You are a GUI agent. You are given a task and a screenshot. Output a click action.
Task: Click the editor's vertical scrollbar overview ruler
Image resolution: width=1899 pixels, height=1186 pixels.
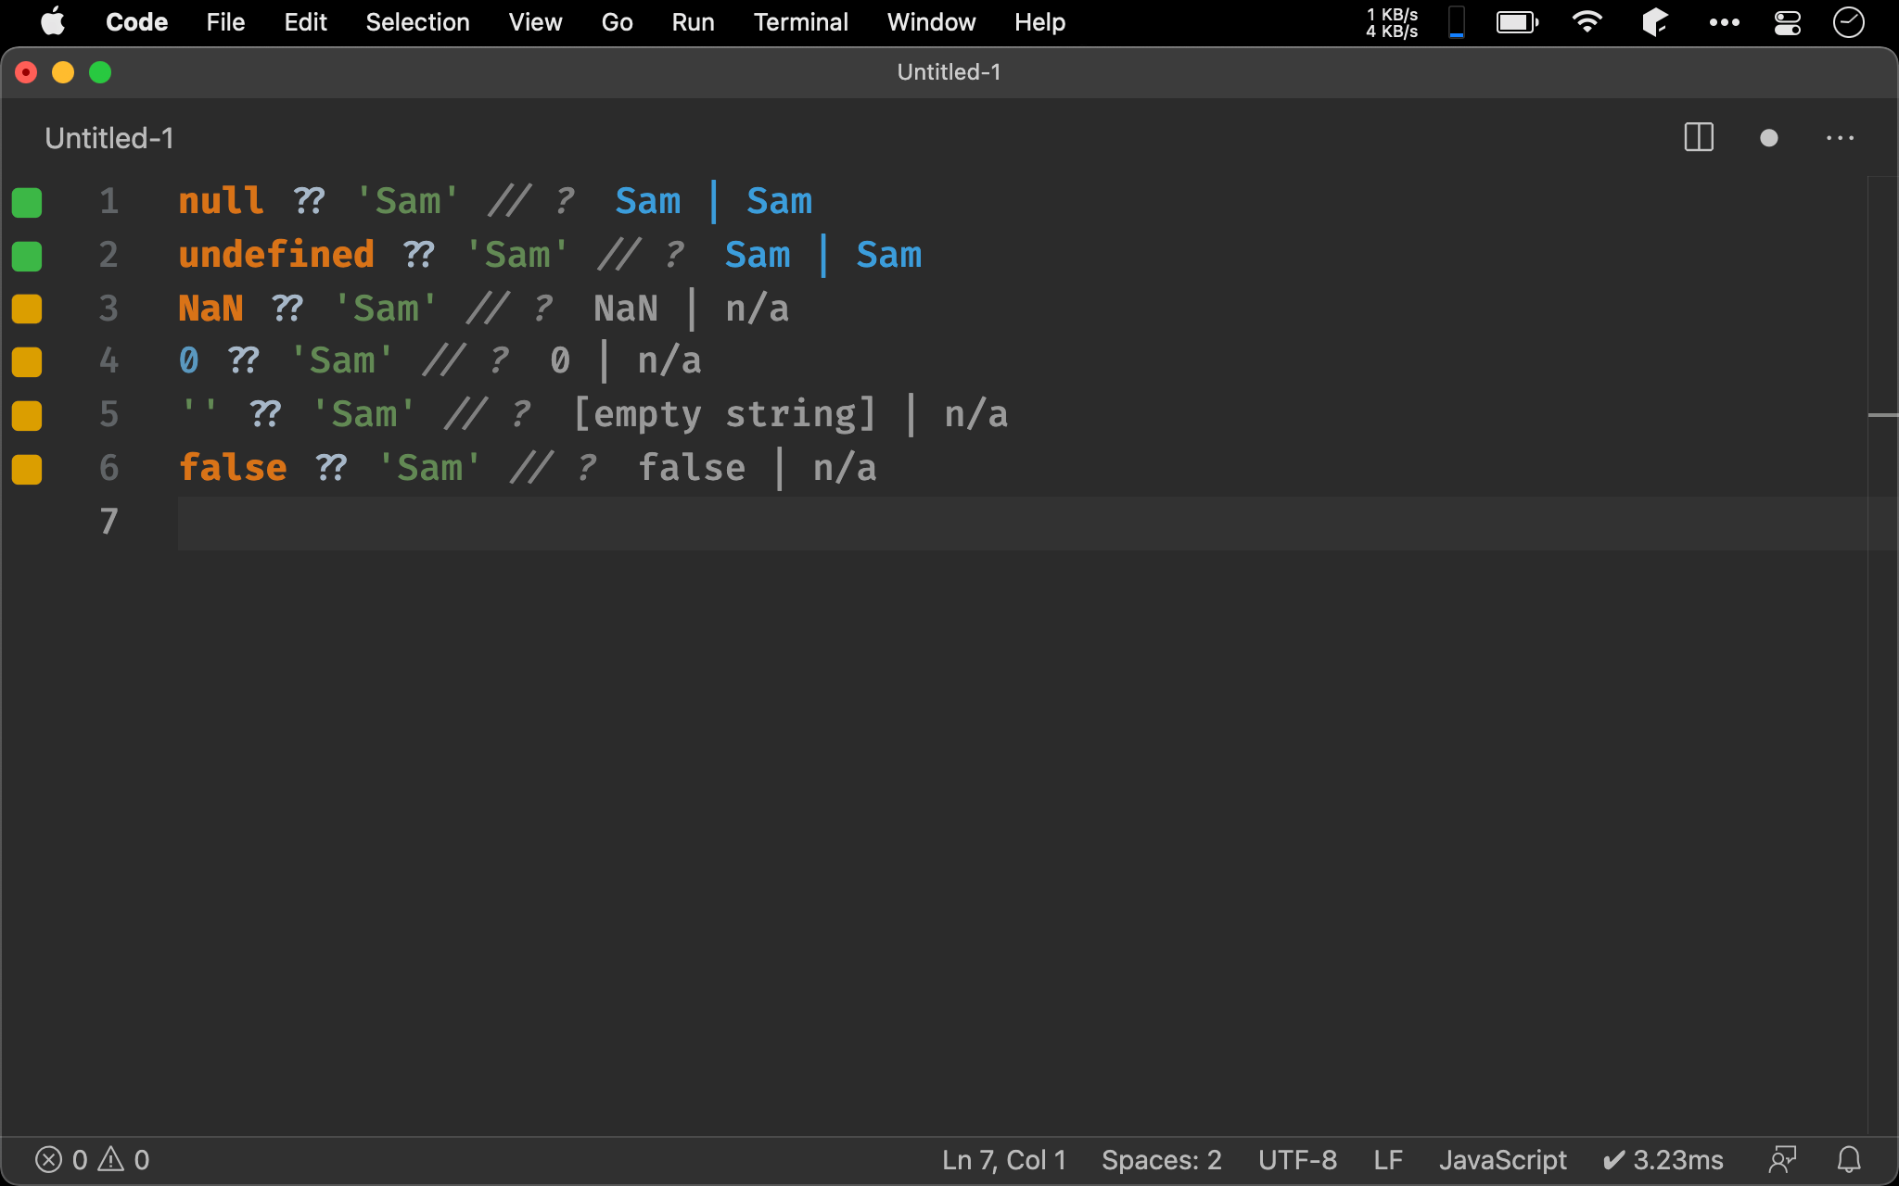pos(1882,649)
